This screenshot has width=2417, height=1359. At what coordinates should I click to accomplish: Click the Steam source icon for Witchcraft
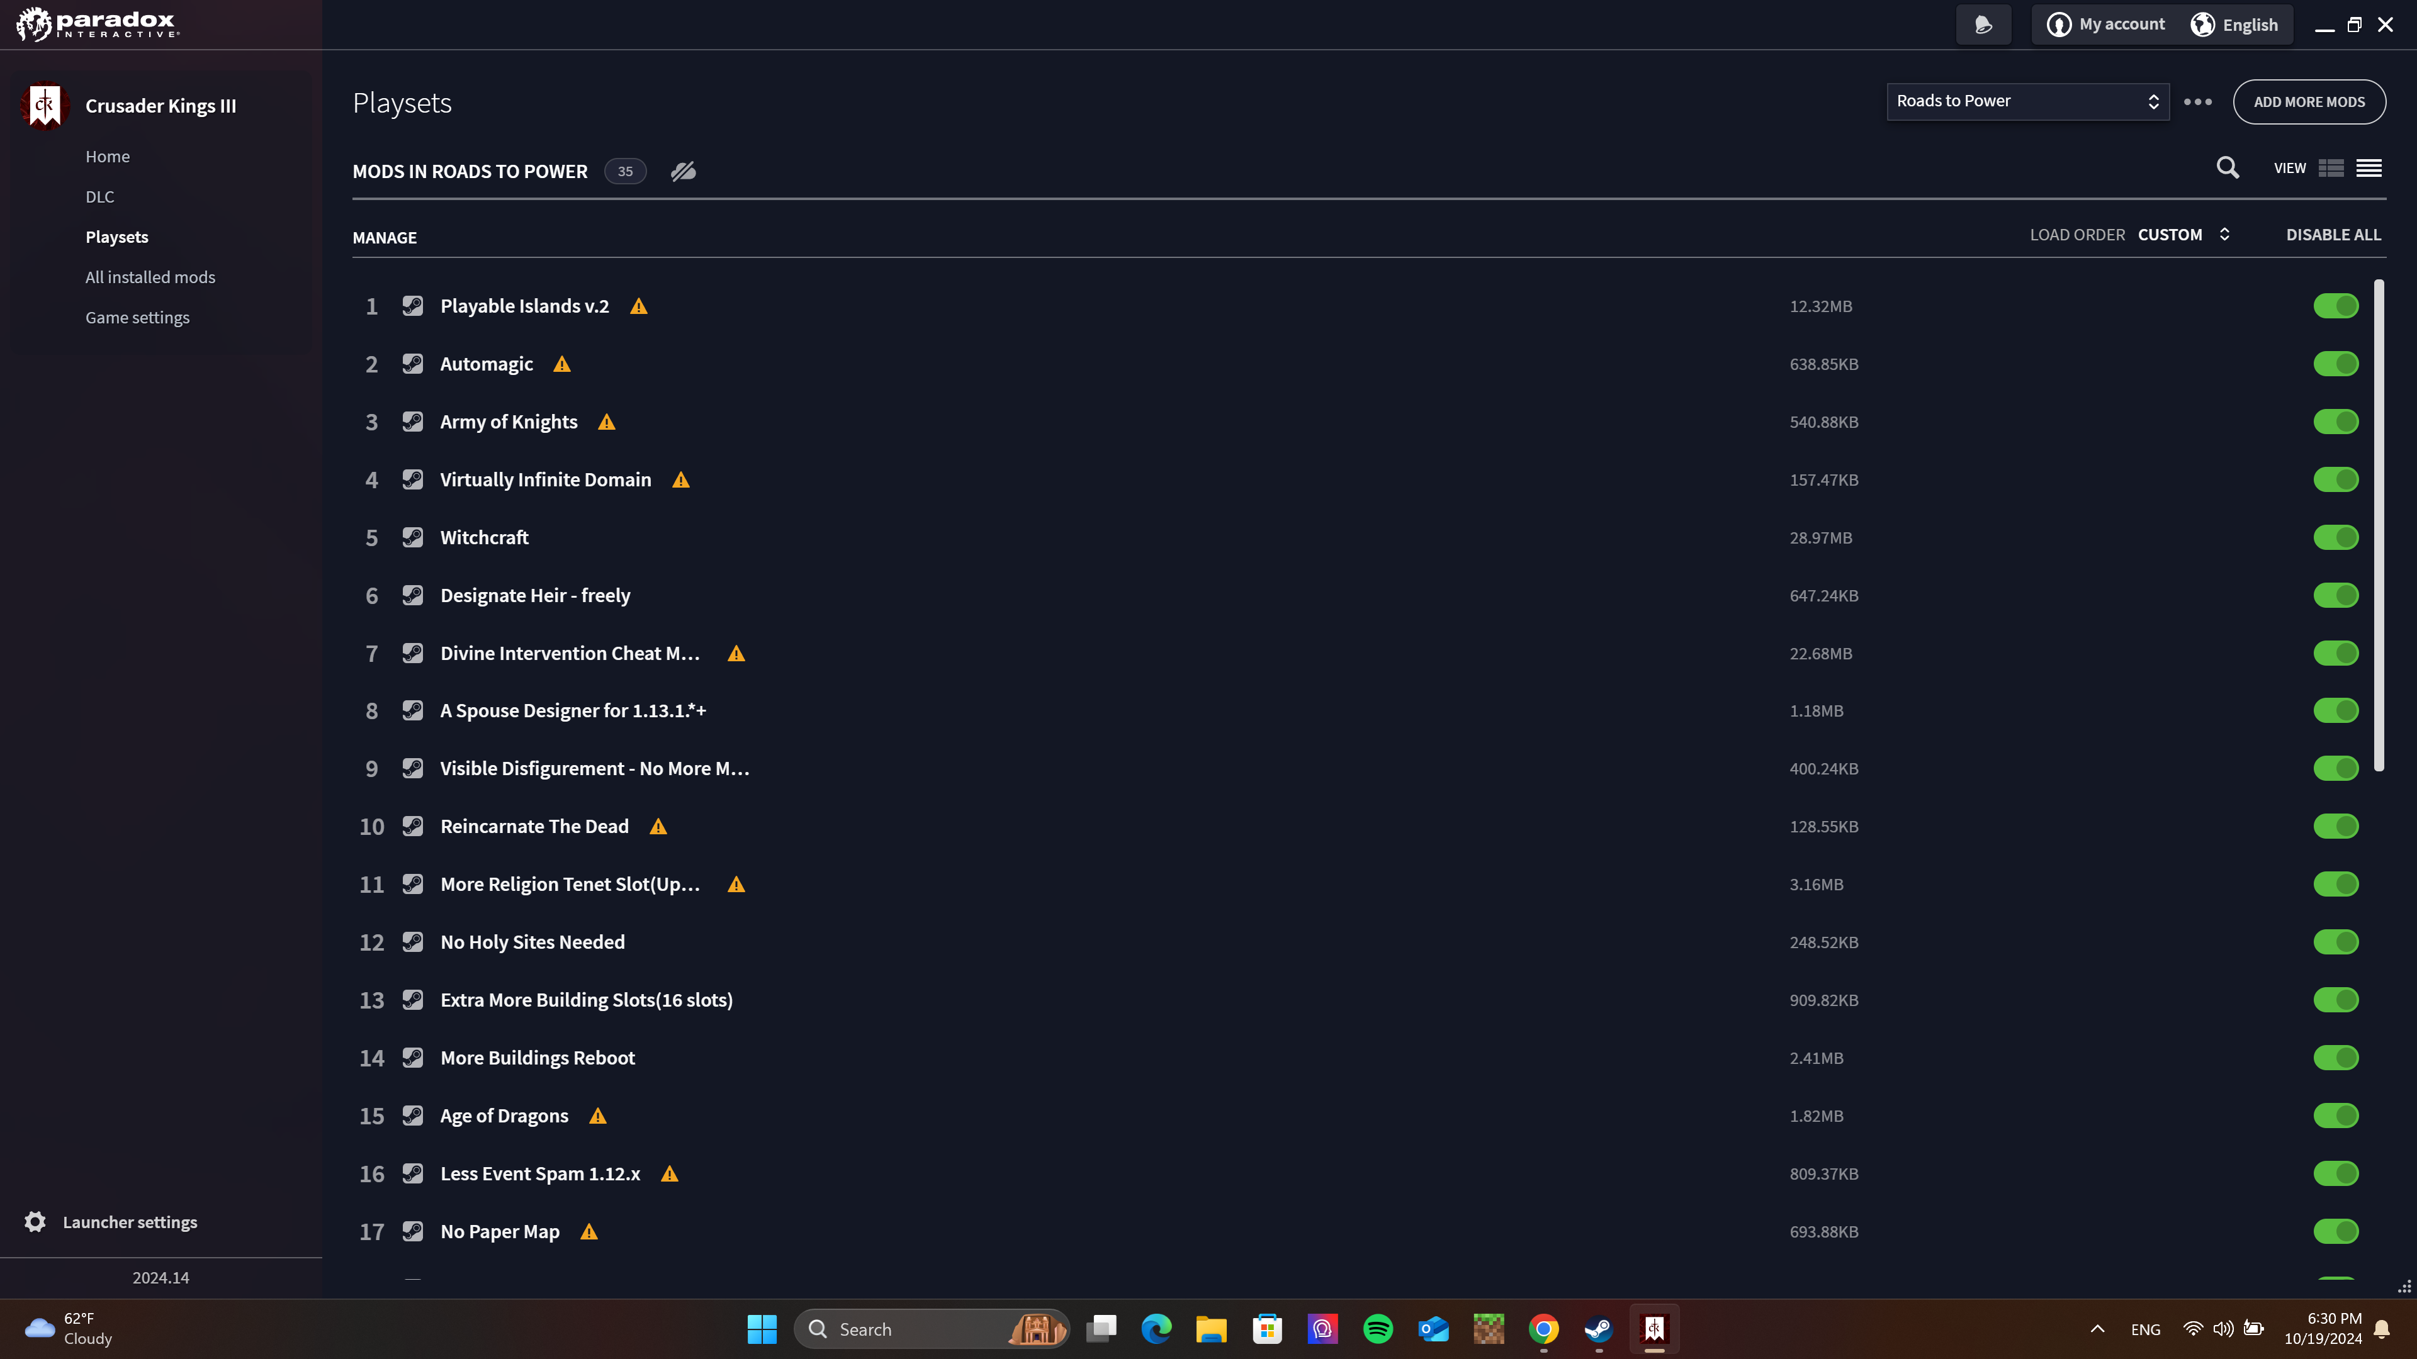point(413,537)
